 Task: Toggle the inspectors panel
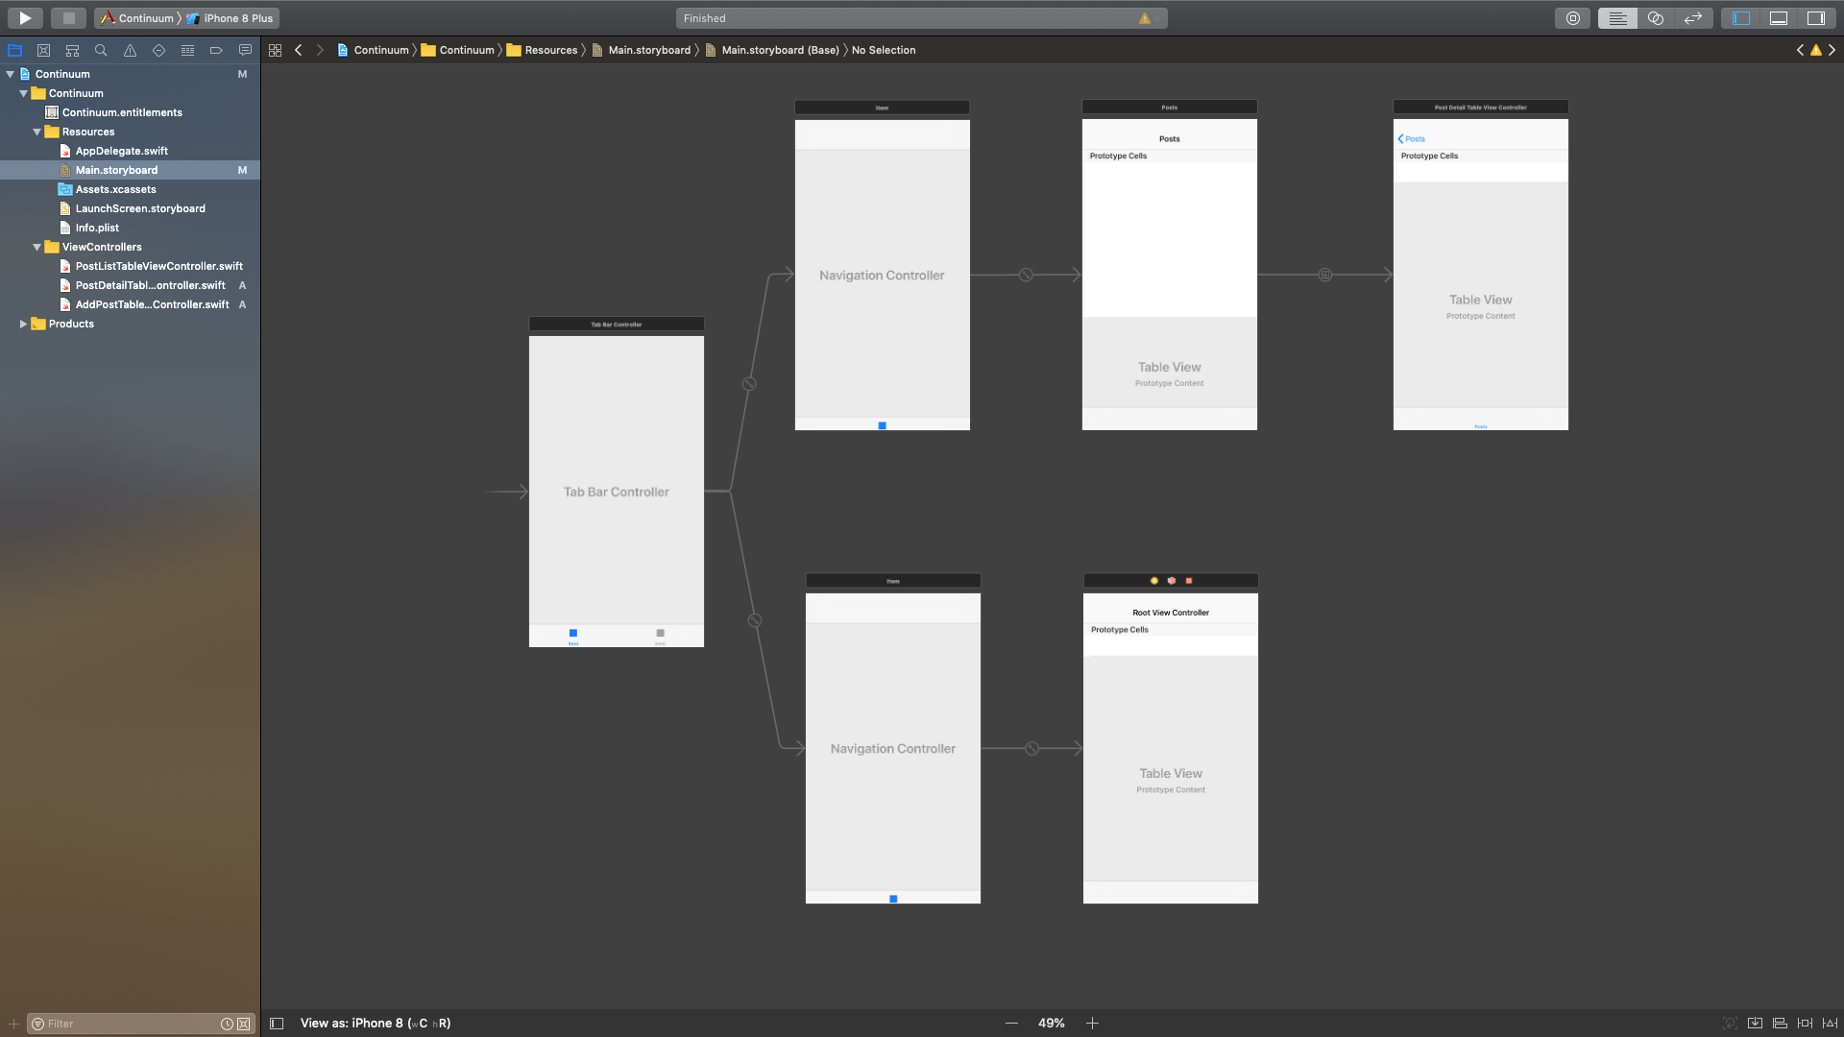pyautogui.click(x=1815, y=18)
